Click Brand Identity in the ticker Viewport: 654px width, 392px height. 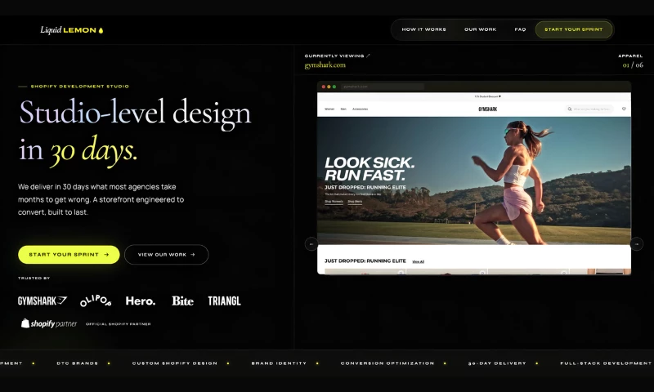[x=279, y=363]
